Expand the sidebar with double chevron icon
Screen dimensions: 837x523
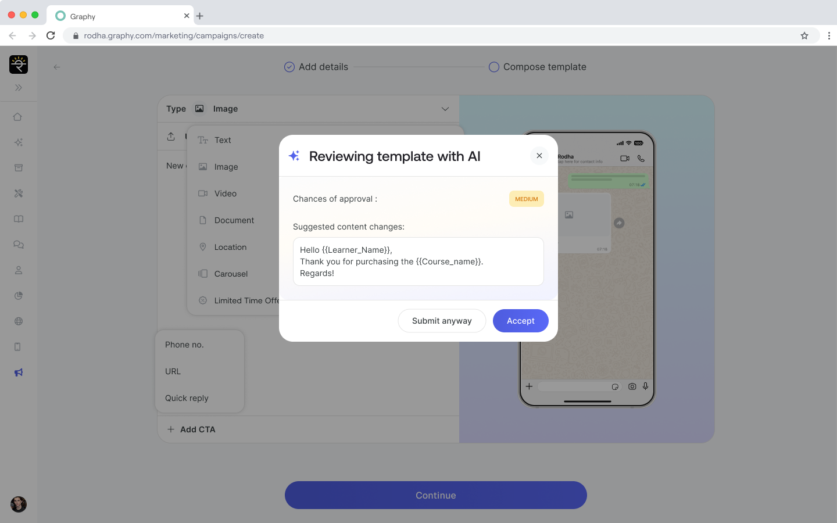coord(19,88)
